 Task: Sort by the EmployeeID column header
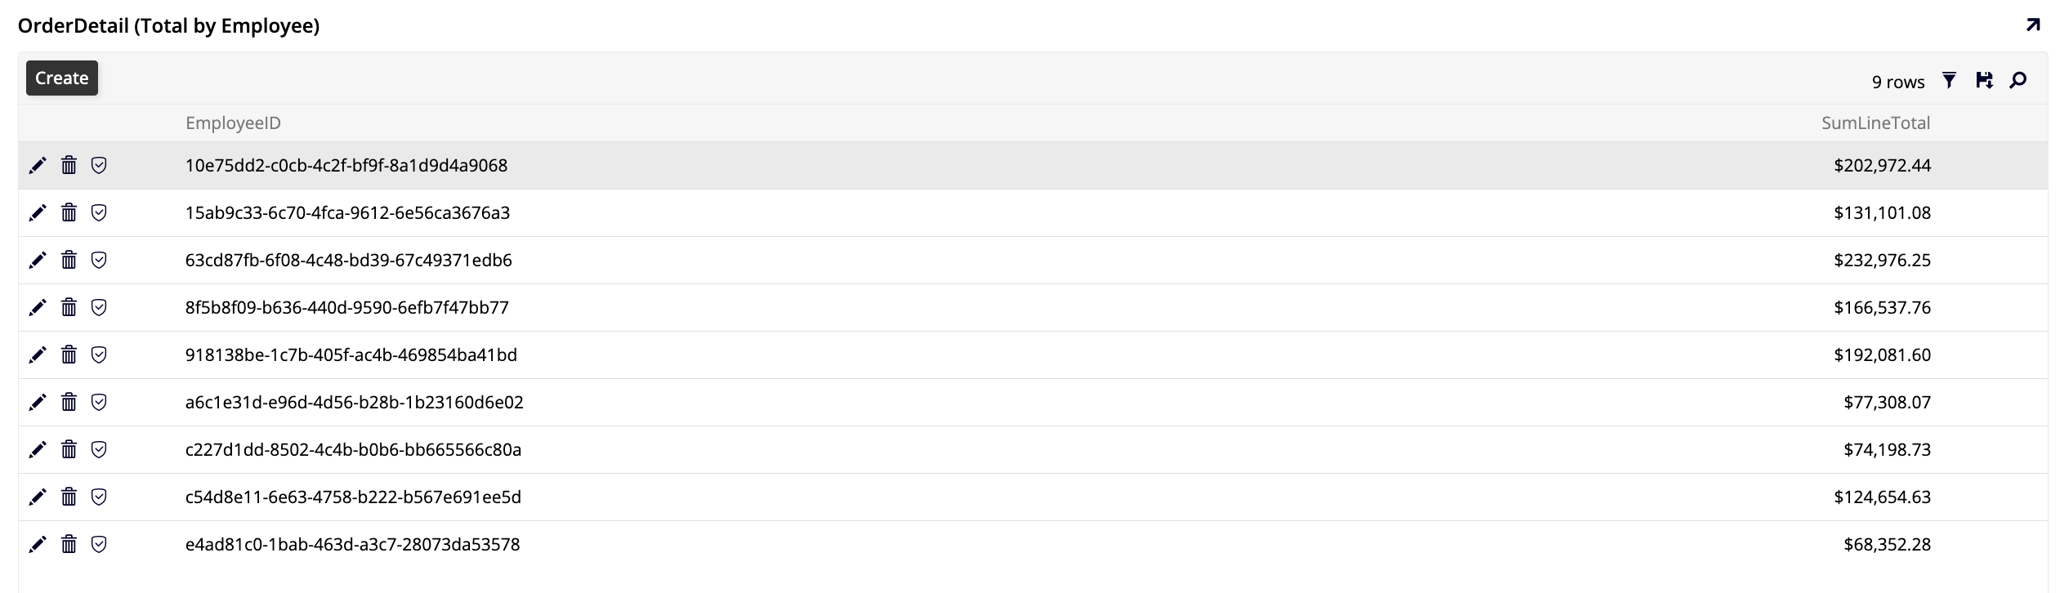coord(233,123)
